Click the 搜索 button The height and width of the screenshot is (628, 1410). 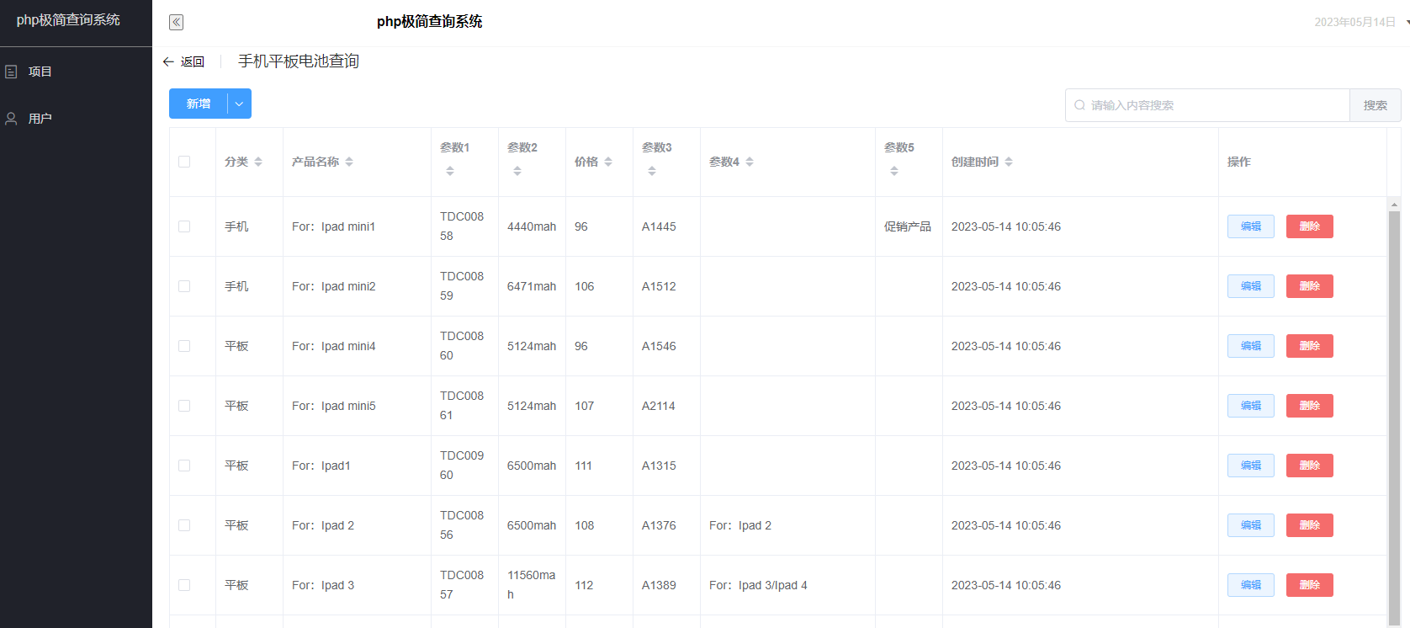[x=1376, y=105]
